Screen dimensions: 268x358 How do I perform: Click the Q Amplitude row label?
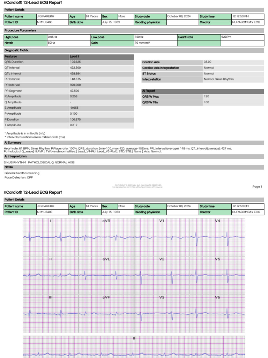[x=13, y=102]
